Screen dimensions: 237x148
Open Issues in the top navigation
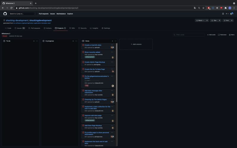(x=53, y=14)
